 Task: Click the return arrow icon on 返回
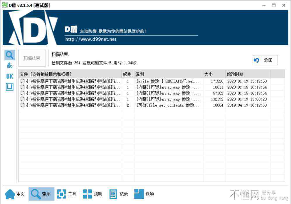pos(257,60)
